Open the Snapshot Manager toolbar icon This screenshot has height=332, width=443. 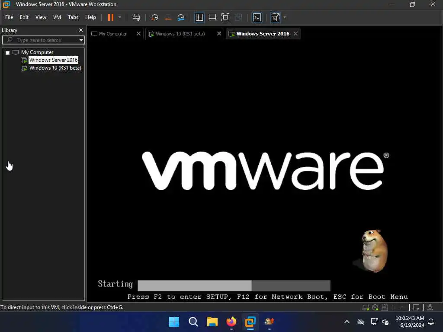click(181, 17)
